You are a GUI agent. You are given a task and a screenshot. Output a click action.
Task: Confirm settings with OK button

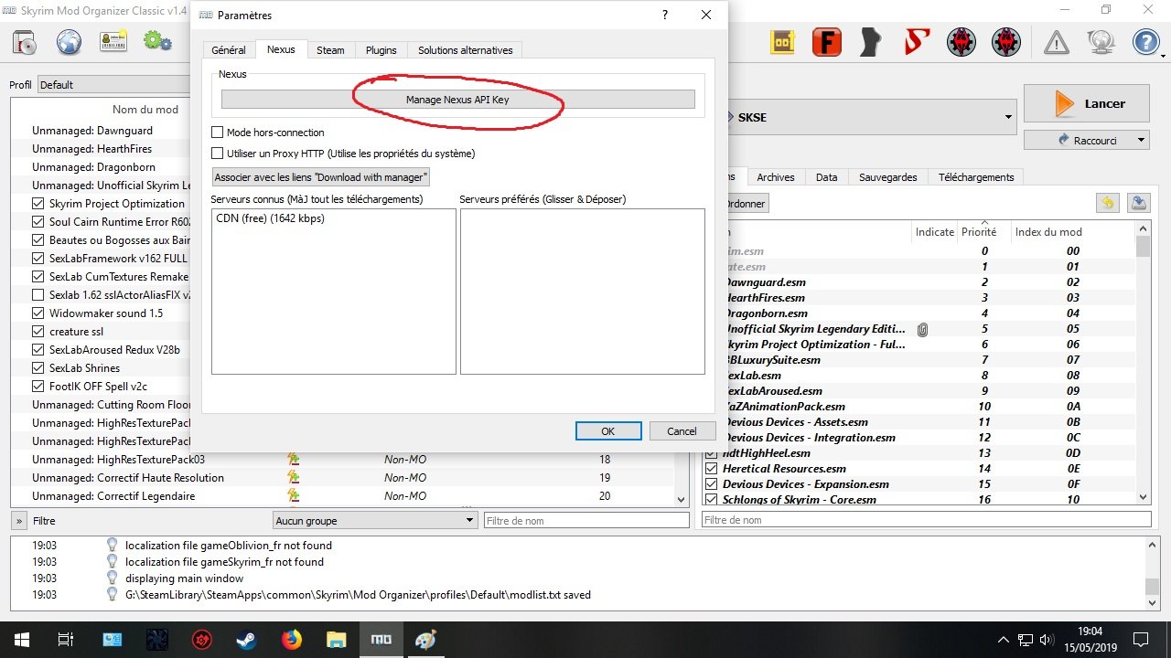(x=608, y=431)
